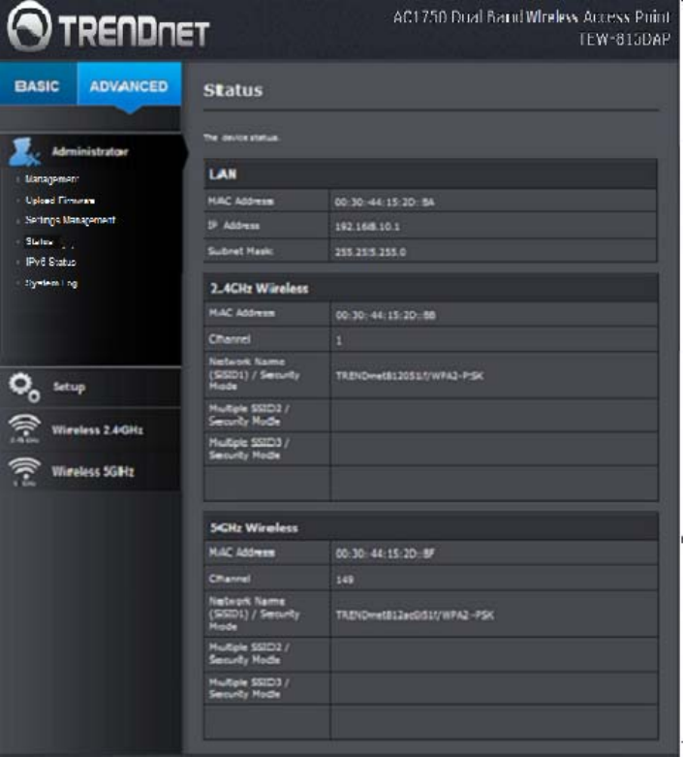Click the Status page heading
Viewport: 683px width, 757px height.
click(x=233, y=90)
